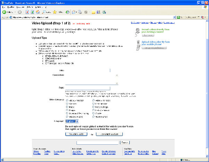Refresh the page using the toolbar icon
209x162 pixels.
click(x=33, y=12)
